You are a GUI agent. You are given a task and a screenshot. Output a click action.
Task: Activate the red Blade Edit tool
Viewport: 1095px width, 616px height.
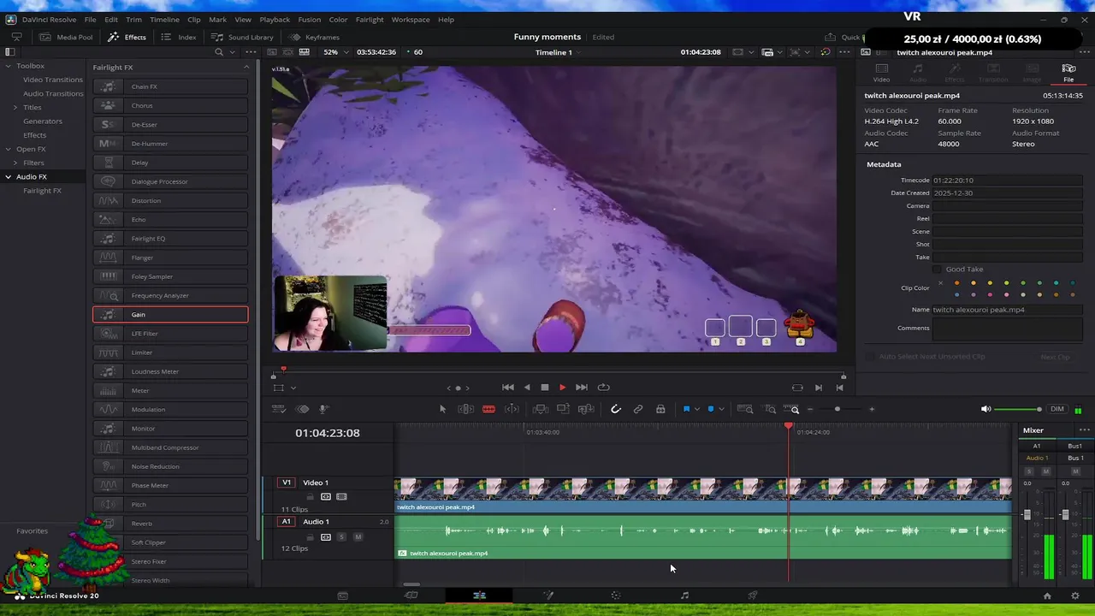pyautogui.click(x=488, y=409)
